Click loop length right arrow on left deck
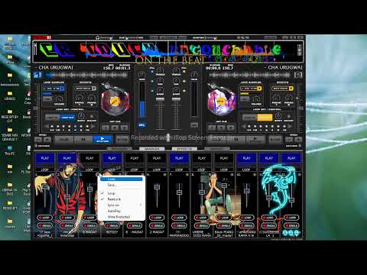367x275 pixels. (x=93, y=126)
